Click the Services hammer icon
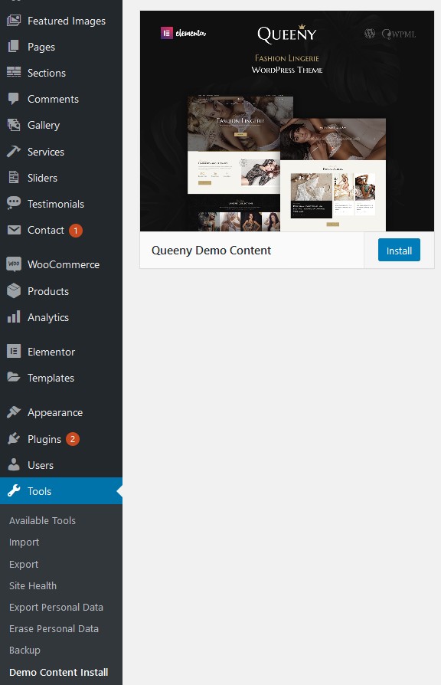This screenshot has width=441, height=685. pos(14,152)
